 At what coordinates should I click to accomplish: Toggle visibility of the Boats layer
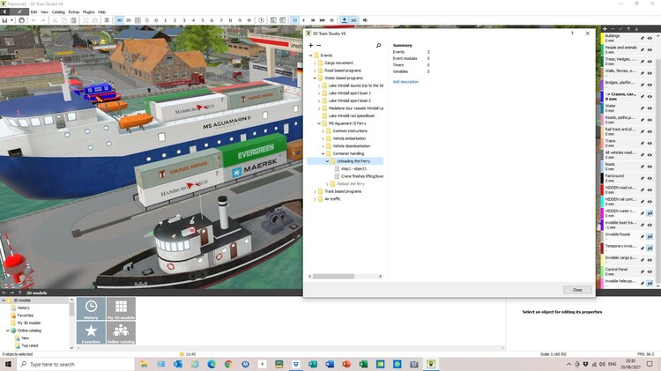(650, 167)
